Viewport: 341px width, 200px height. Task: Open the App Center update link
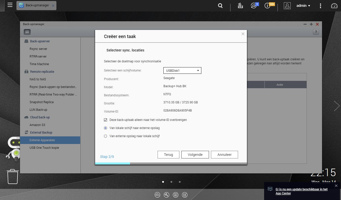point(302,191)
